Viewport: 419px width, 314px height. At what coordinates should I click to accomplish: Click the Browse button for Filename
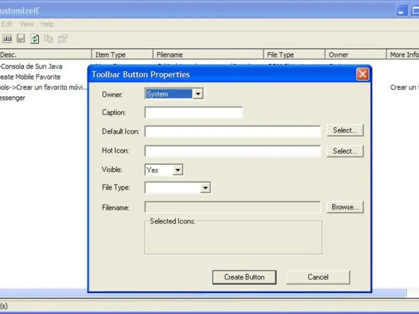345,207
